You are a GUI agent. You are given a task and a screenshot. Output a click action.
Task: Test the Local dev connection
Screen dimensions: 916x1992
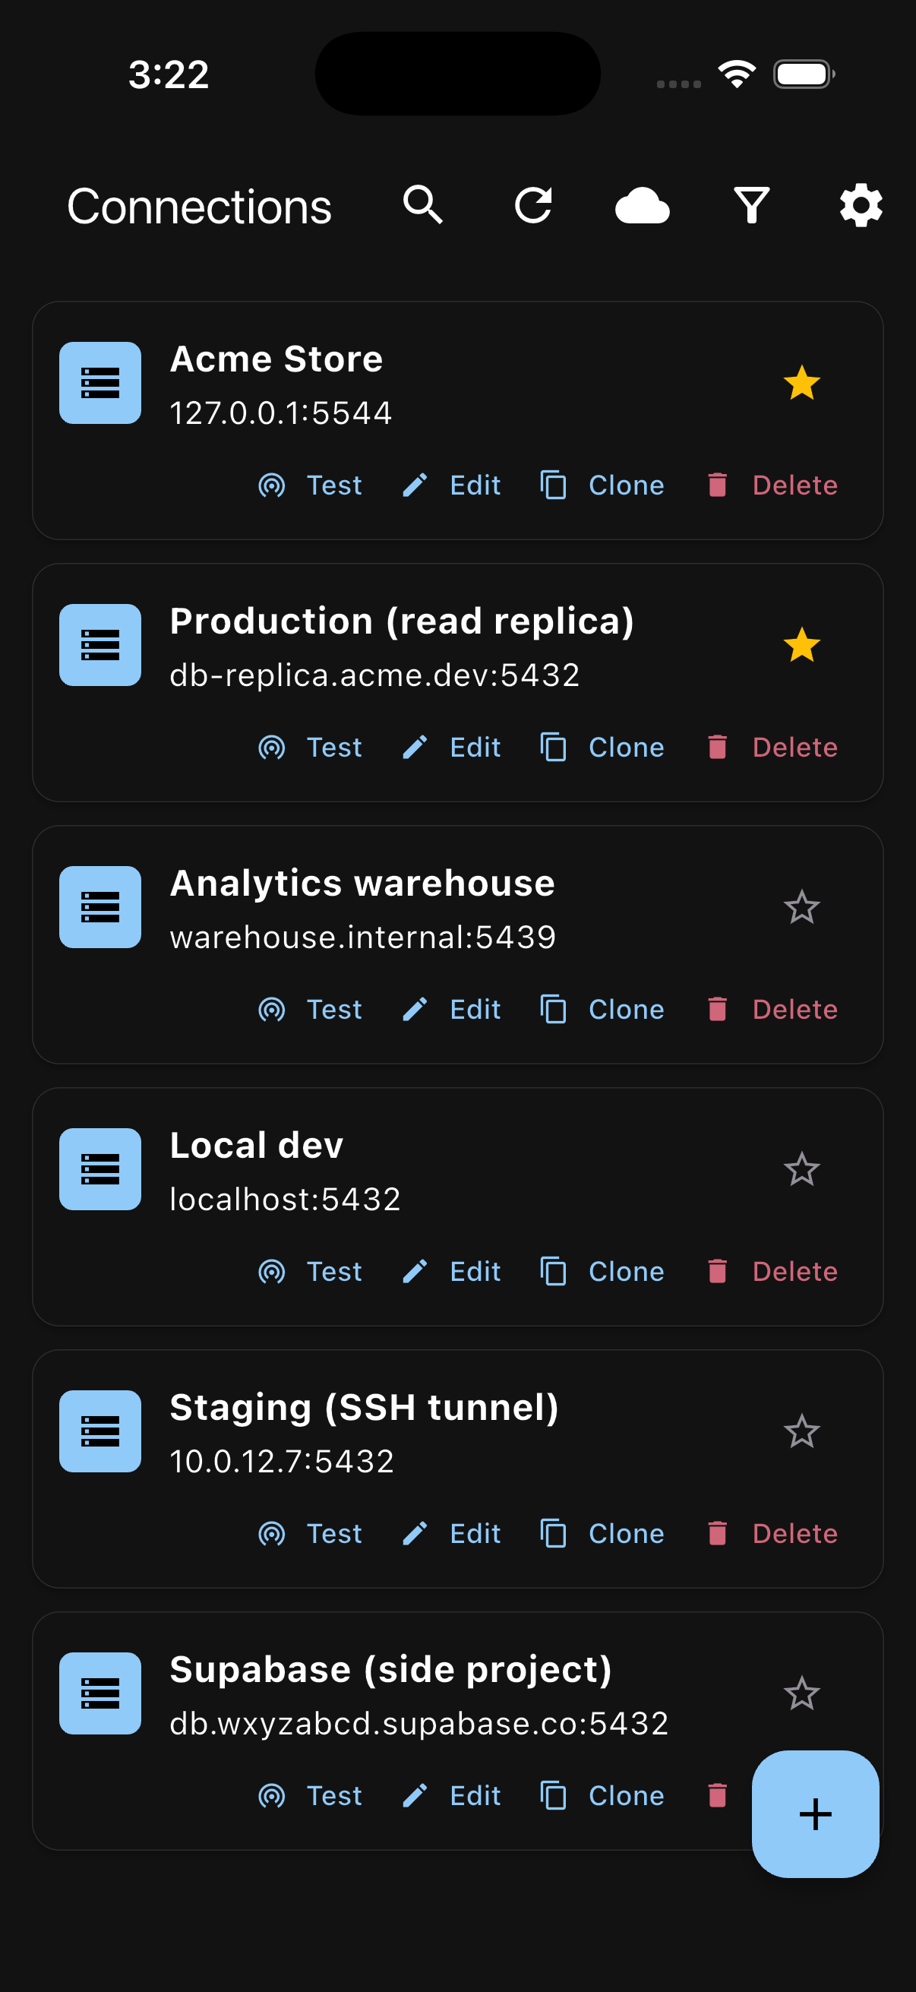point(310,1272)
